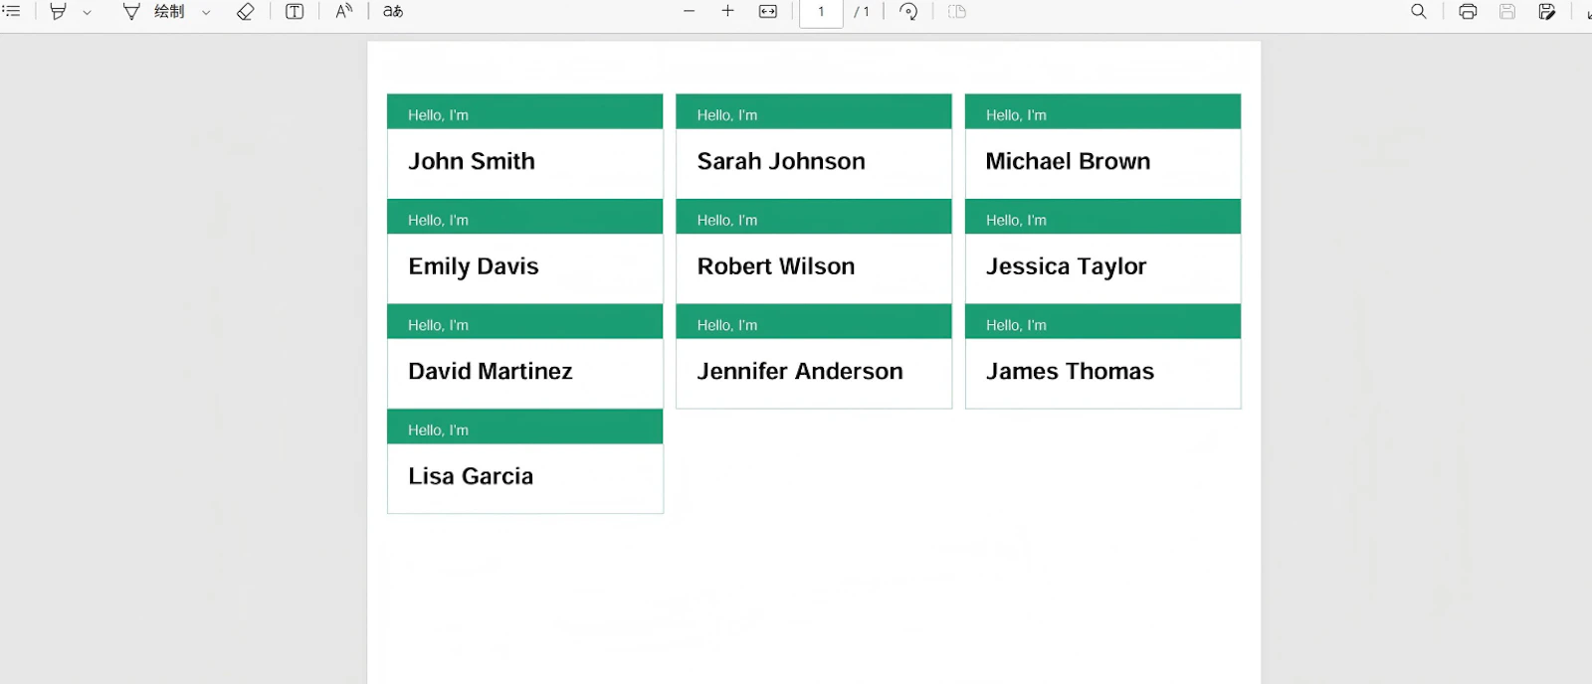
Task: Expand the draw pen options dropdown
Action: 206,13
